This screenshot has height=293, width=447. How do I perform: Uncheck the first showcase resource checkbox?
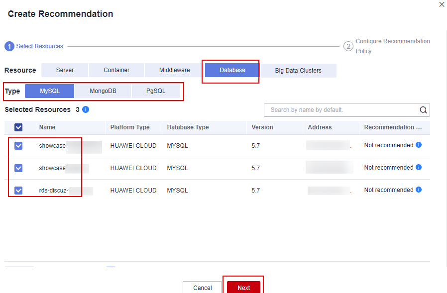18,146
